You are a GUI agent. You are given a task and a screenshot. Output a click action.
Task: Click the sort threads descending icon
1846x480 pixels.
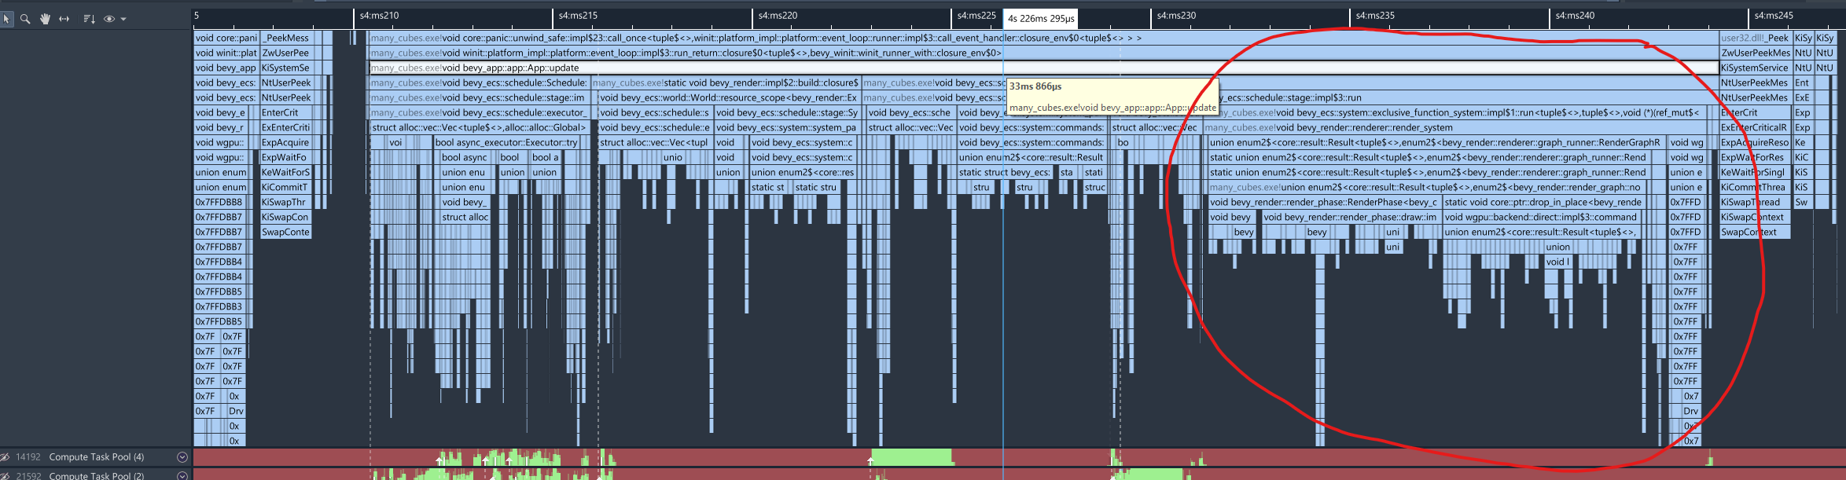tap(88, 19)
